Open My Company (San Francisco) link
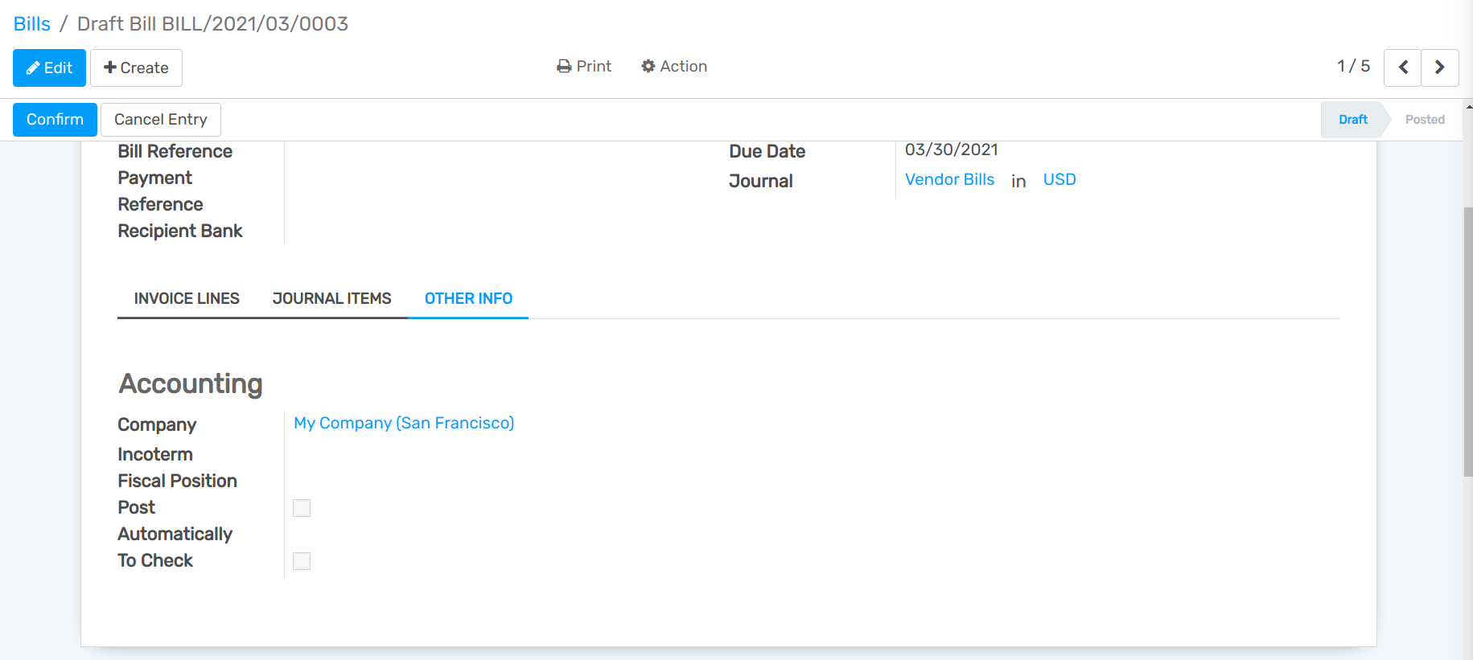 tap(404, 424)
